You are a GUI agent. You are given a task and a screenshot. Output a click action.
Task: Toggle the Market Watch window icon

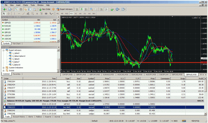pos(16,9)
